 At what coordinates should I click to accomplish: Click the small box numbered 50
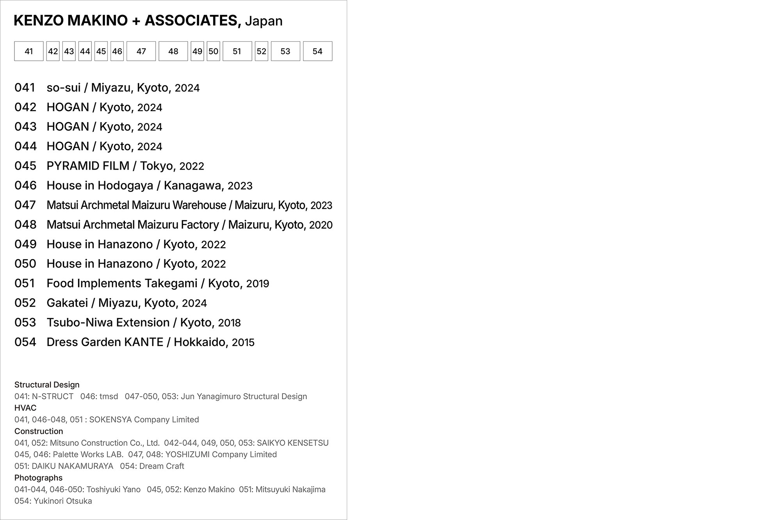pyautogui.click(x=213, y=51)
